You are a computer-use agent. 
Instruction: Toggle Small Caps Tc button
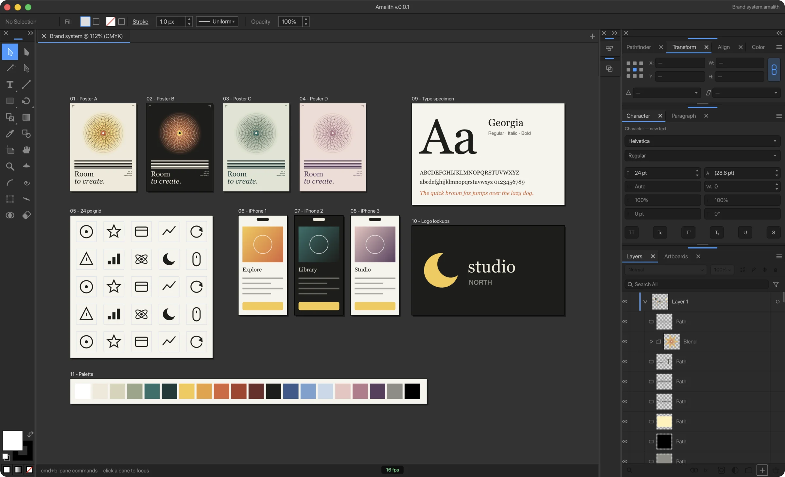coord(660,233)
